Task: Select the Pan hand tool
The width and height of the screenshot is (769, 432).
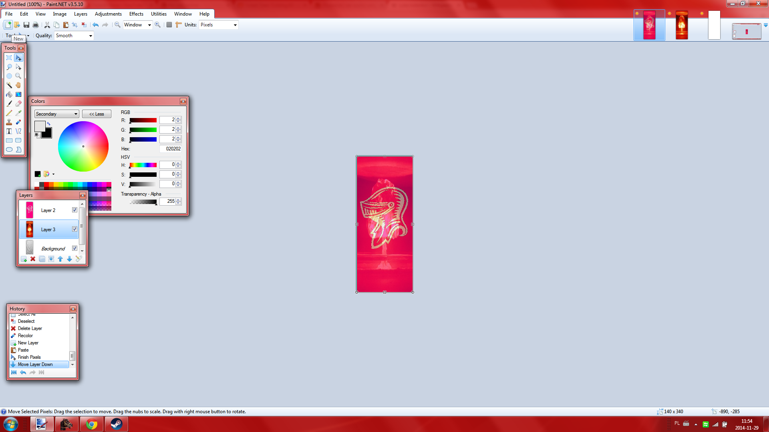Action: pos(18,85)
